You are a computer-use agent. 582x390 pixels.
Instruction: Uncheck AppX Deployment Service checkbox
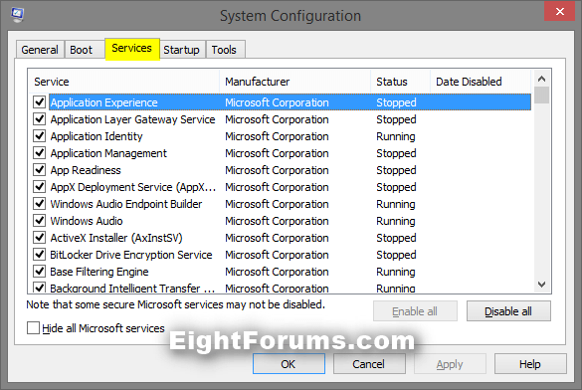[40, 187]
